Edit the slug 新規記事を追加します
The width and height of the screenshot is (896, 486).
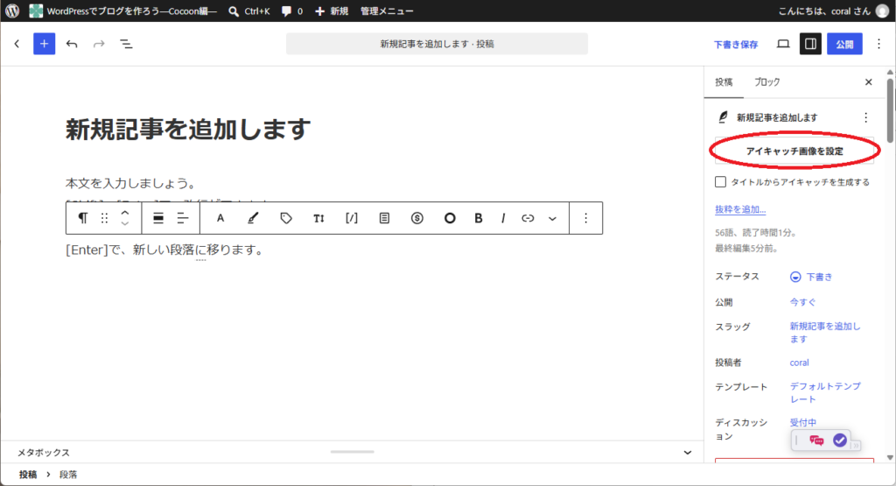coord(824,332)
